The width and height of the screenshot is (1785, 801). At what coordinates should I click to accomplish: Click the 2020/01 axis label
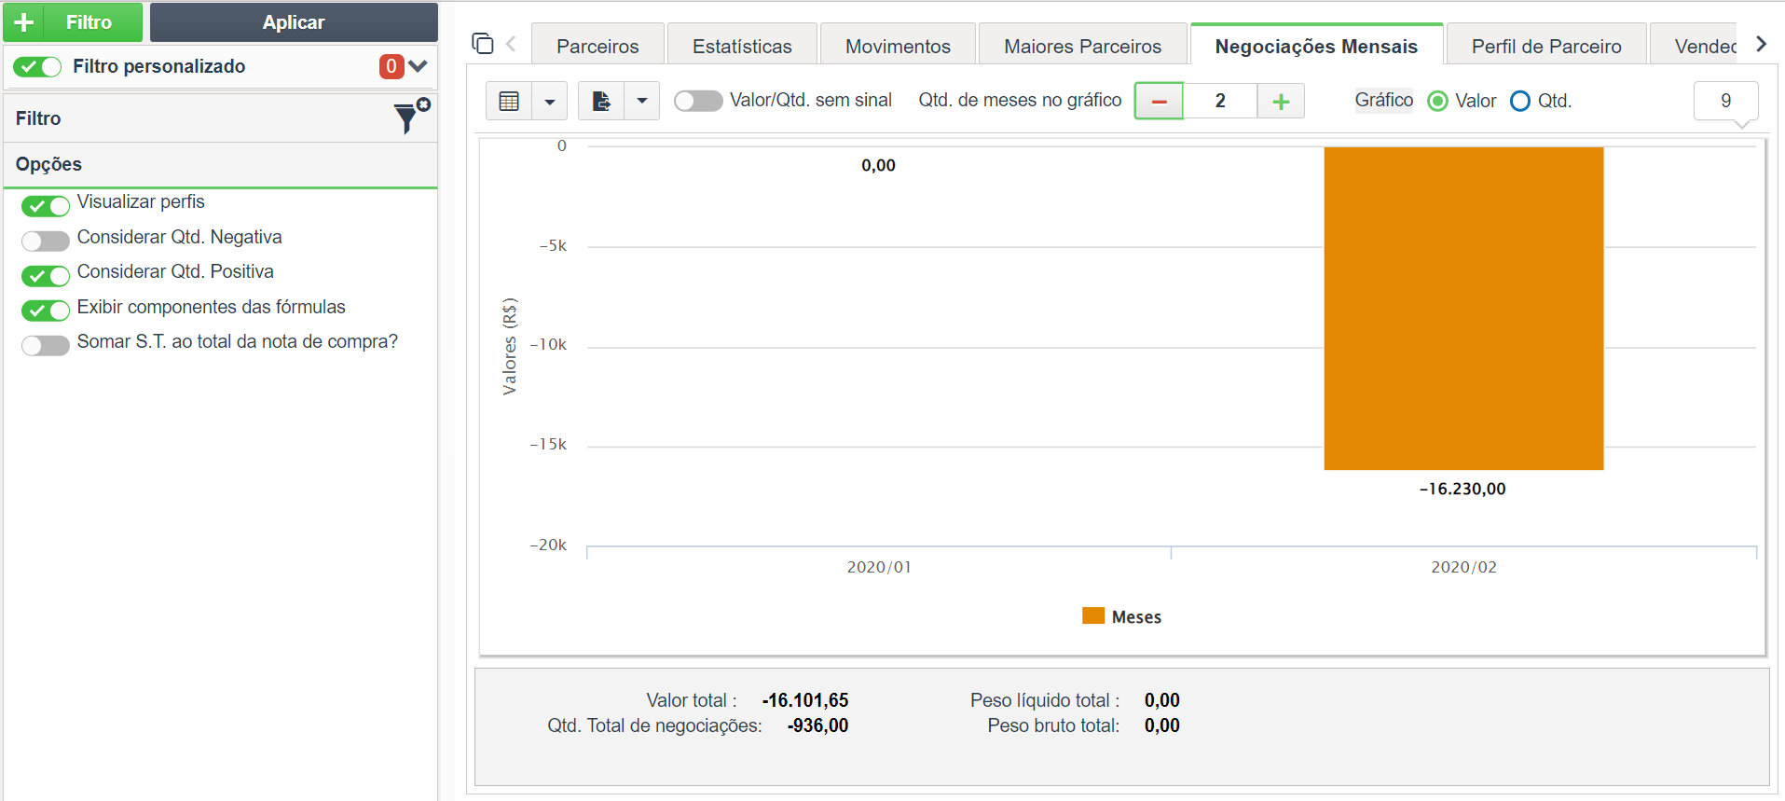point(879,567)
